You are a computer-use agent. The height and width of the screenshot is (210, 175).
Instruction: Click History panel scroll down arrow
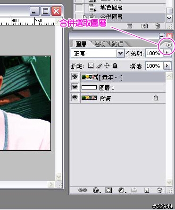click(169, 18)
